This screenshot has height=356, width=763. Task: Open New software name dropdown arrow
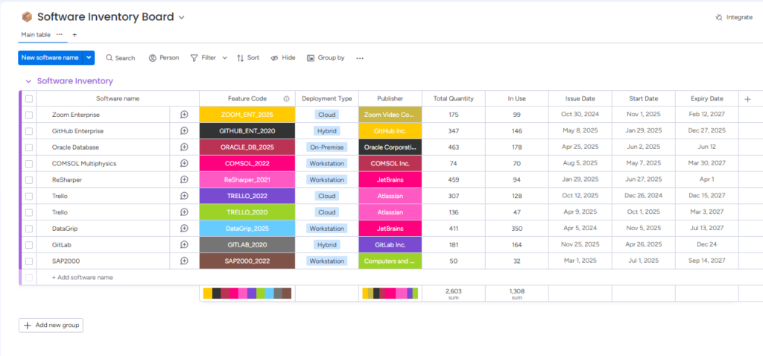point(89,57)
